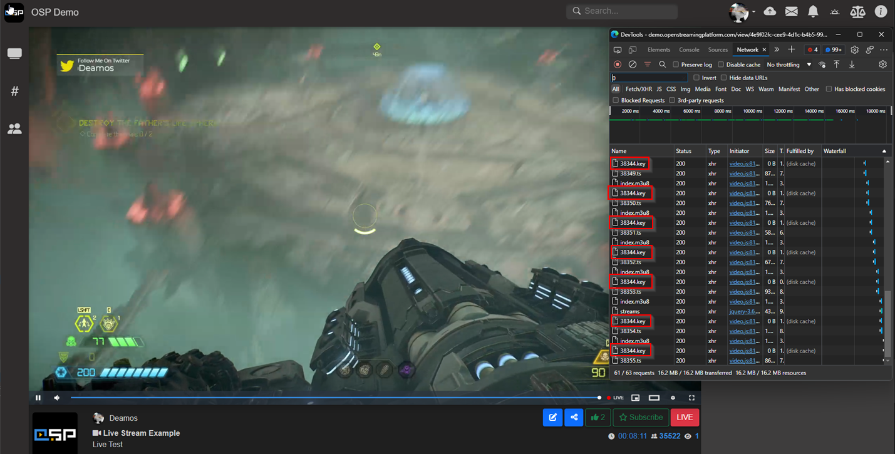Check the Invert filter checkbox
This screenshot has height=454, width=895.
coord(696,78)
